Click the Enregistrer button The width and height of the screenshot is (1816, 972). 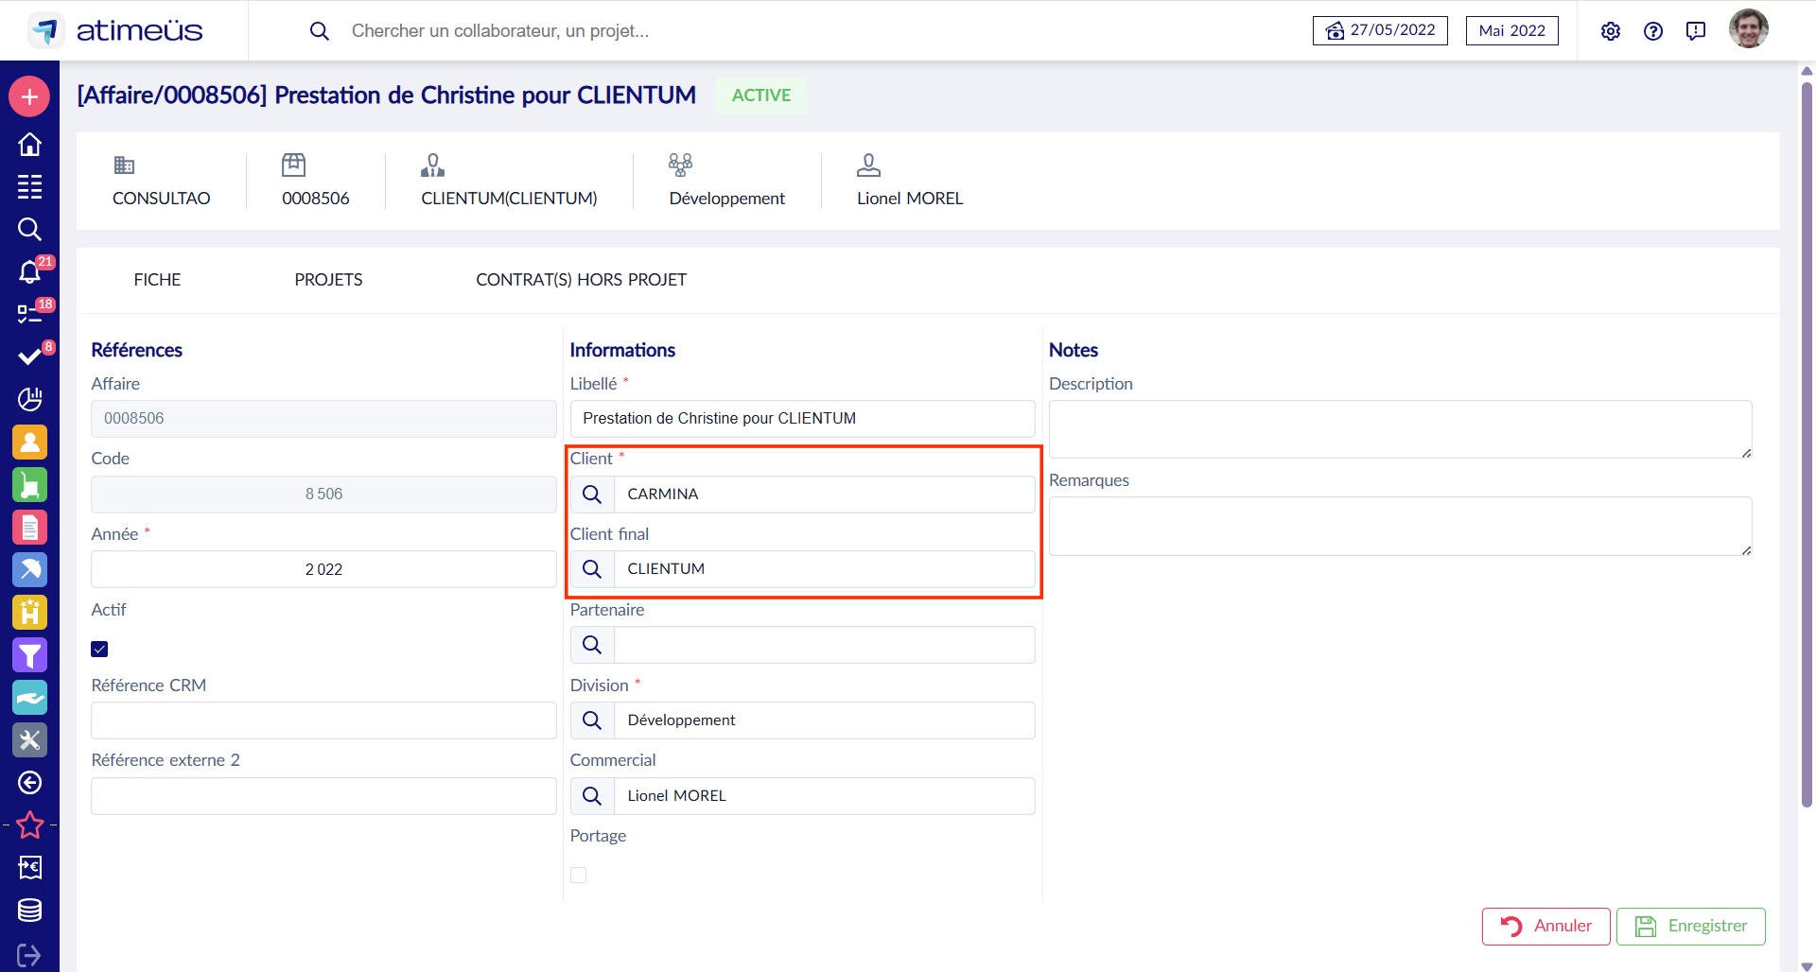tap(1691, 927)
